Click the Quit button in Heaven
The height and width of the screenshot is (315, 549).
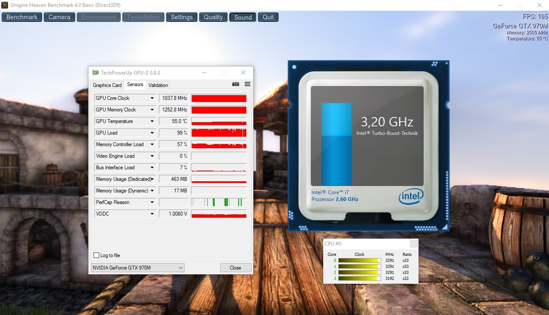point(268,17)
